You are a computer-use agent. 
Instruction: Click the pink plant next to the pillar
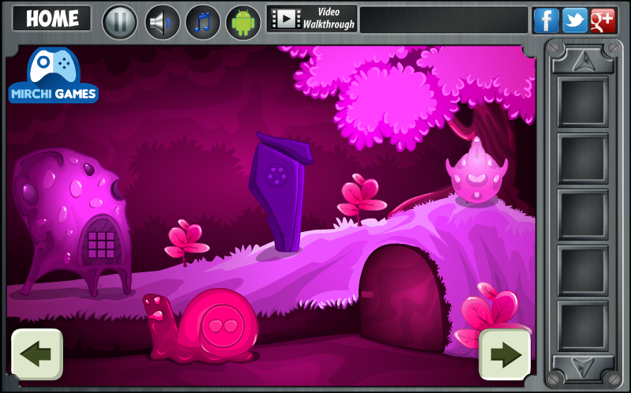coord(361,198)
